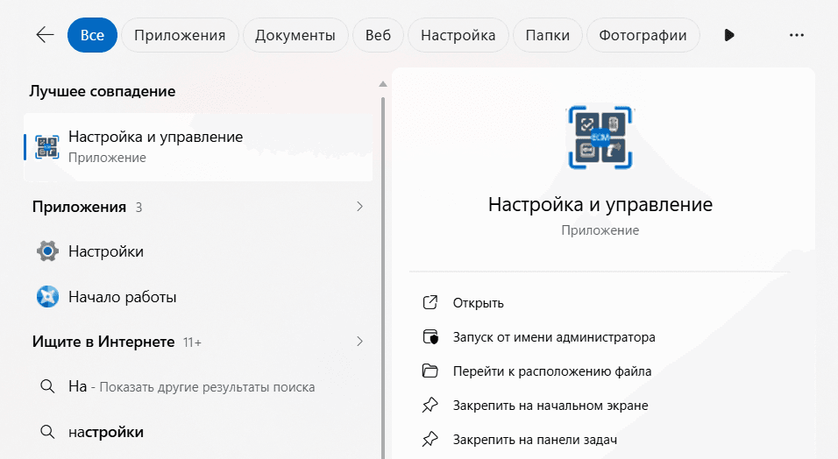Click the vertical scrollbar in the results list

click(383, 278)
